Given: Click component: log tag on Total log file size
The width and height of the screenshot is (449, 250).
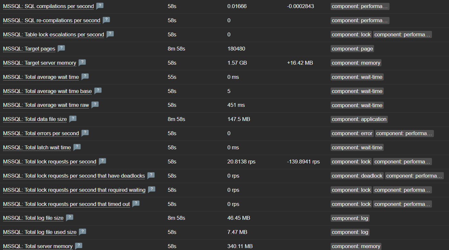Looking at the screenshot, I should [x=350, y=218].
